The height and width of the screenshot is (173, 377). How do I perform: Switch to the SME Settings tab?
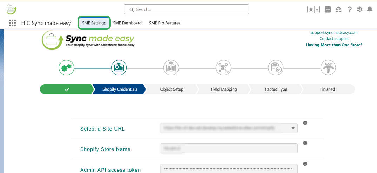(x=94, y=23)
